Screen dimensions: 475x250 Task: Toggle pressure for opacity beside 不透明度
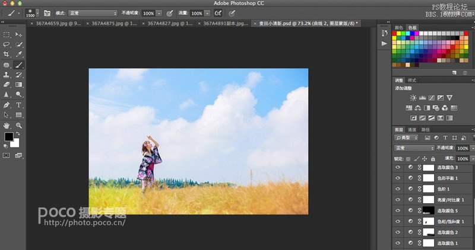pyautogui.click(x=170, y=13)
